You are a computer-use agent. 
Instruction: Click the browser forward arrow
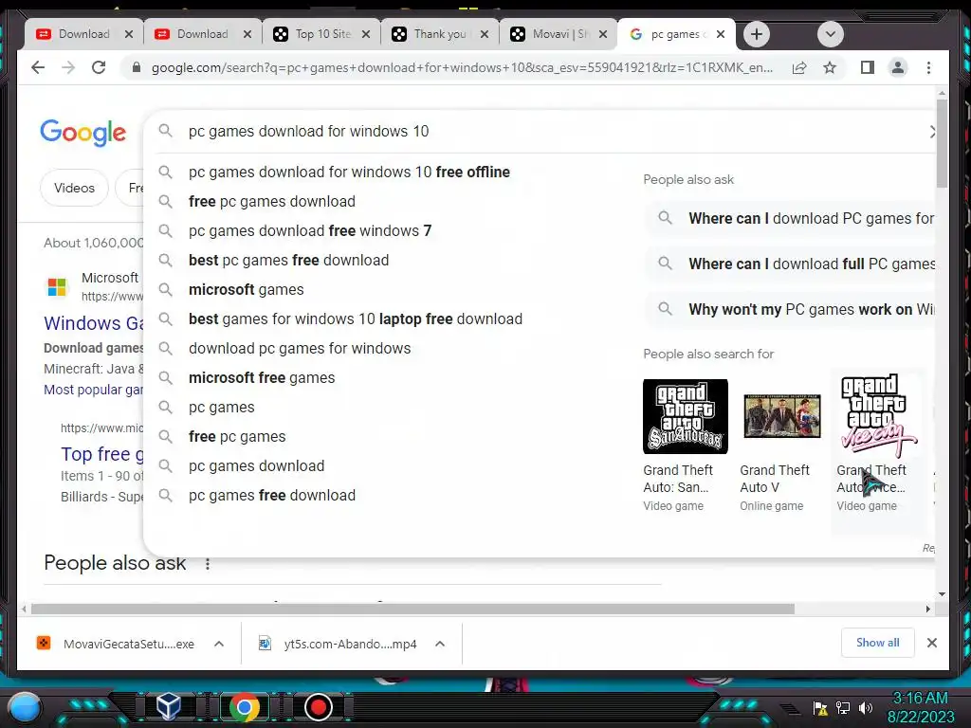[x=68, y=67]
